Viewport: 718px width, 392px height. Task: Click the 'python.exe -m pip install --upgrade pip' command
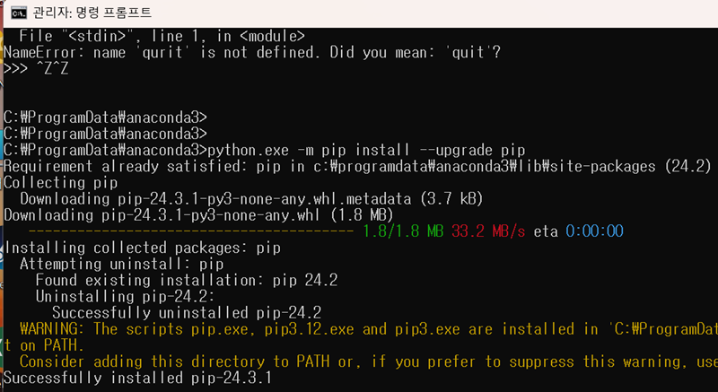[366, 149]
